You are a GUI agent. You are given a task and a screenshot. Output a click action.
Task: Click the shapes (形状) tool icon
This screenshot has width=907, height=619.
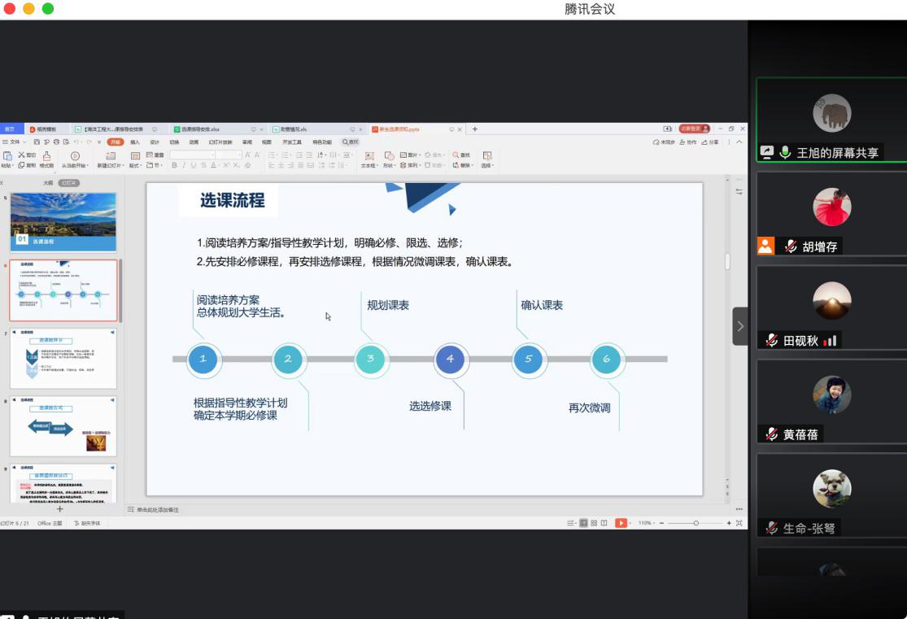point(389,155)
